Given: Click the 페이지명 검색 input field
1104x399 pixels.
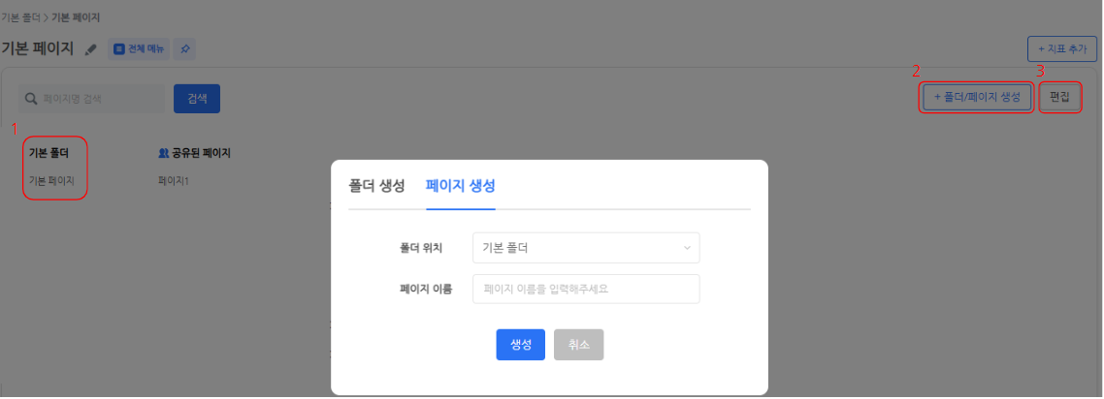Looking at the screenshot, I should 97,99.
